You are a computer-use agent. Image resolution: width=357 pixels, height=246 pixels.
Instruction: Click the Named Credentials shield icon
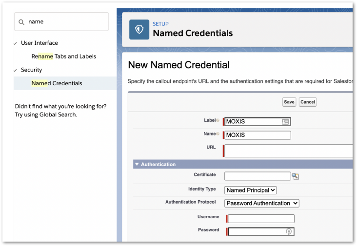139,29
